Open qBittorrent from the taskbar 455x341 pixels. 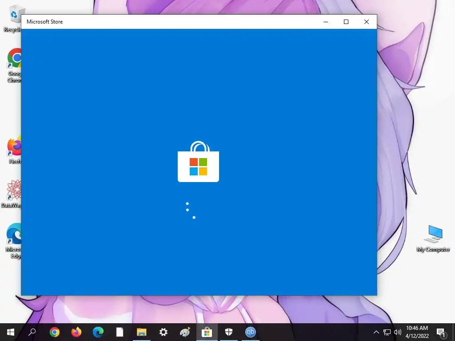(x=251, y=332)
